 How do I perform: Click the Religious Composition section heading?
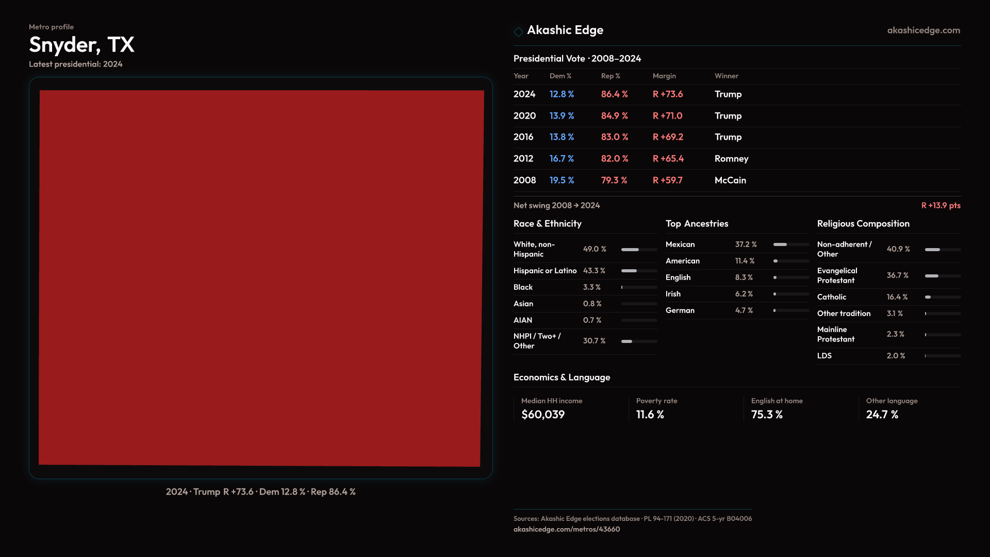[863, 224]
